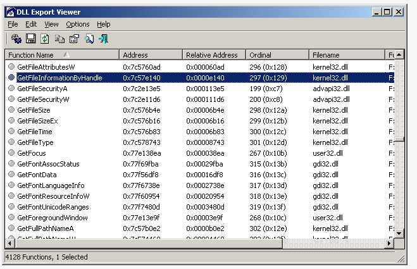This screenshot has width=417, height=269.
Task: Sort by Filename column header
Action: click(x=347, y=55)
